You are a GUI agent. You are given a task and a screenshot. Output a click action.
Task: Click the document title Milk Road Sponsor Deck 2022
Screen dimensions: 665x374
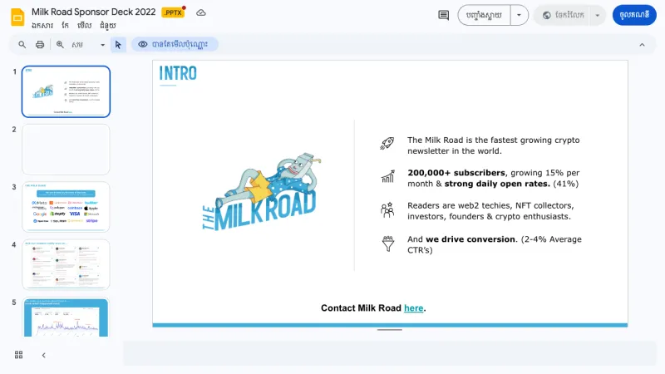coord(94,12)
